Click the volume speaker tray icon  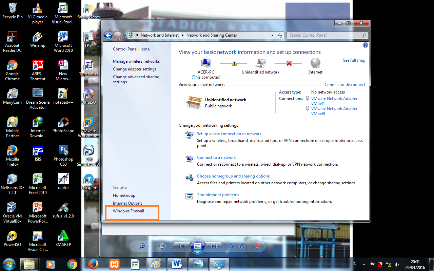(397, 264)
